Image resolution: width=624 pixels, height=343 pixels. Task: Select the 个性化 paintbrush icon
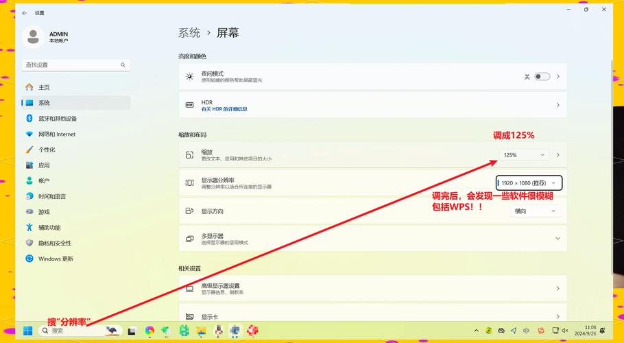[29, 150]
